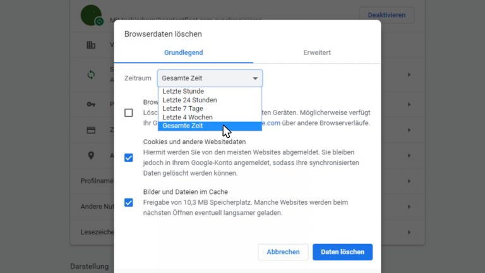The width and height of the screenshot is (485, 273).
Task: Click the Deaktivieren sync button
Action: tap(386, 15)
